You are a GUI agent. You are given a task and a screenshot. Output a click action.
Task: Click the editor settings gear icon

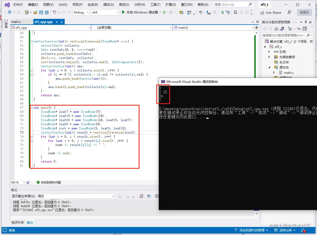tap(257, 22)
